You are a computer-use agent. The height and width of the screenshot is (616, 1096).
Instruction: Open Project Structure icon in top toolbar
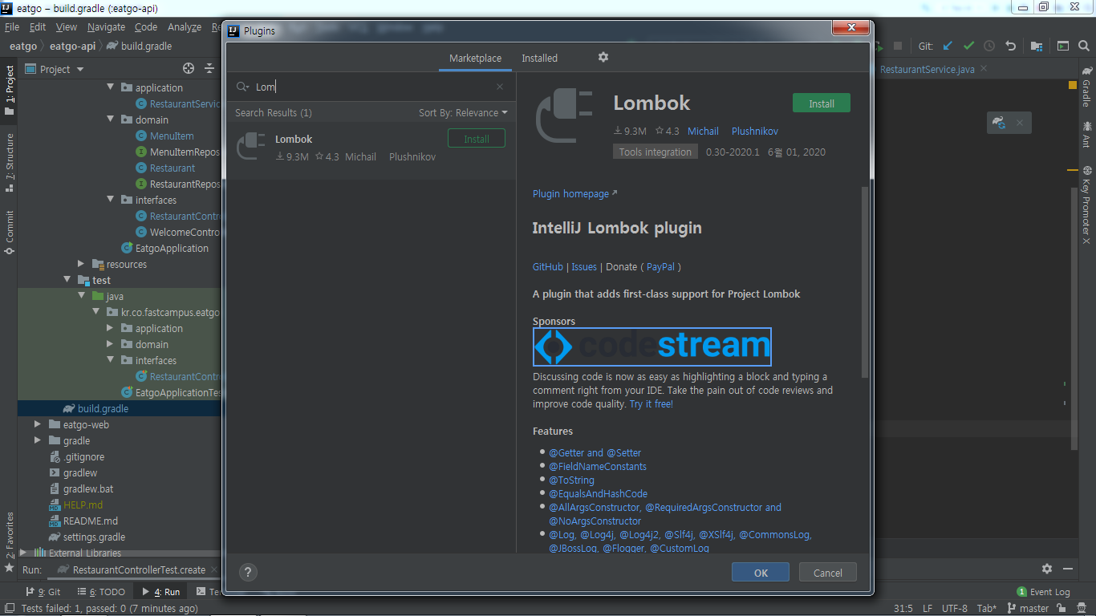click(1037, 46)
